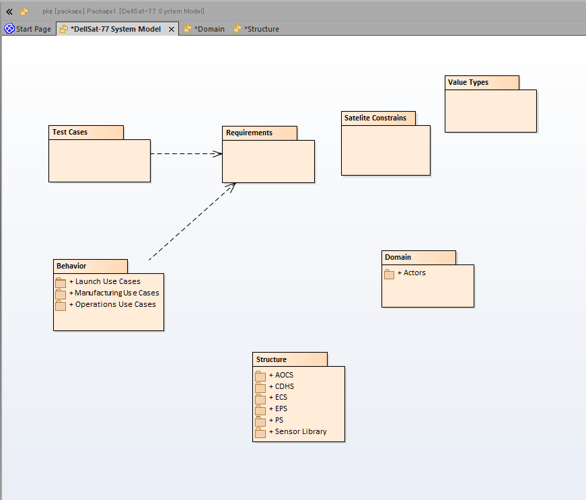Viewport: 586px width, 500px height.
Task: Click the '+ Launch Use Cases' text
Action: pos(105,281)
